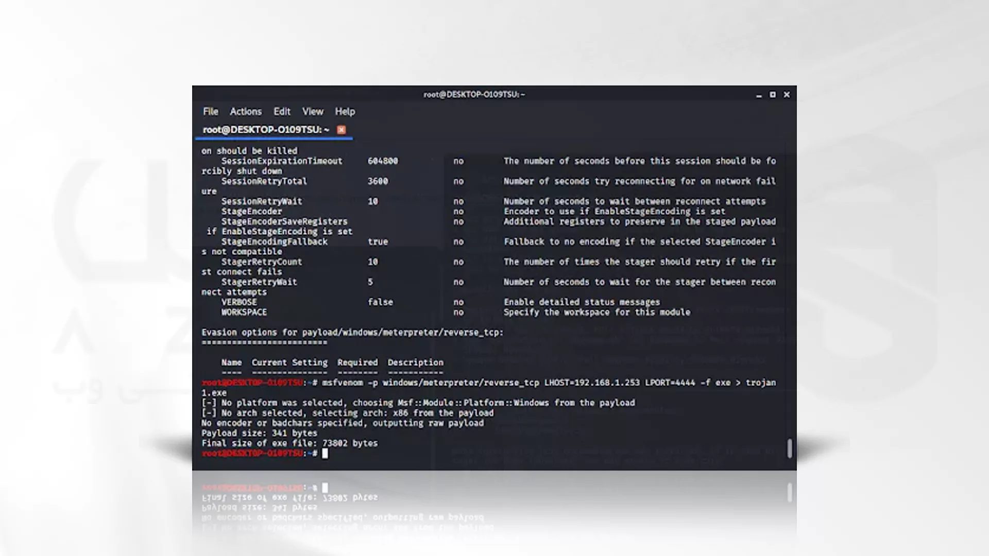This screenshot has height=556, width=989.
Task: Click 'Final size of exe file' line
Action: (x=289, y=443)
